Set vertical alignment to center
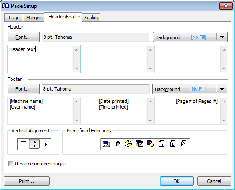The image size is (235, 190). 34,144
